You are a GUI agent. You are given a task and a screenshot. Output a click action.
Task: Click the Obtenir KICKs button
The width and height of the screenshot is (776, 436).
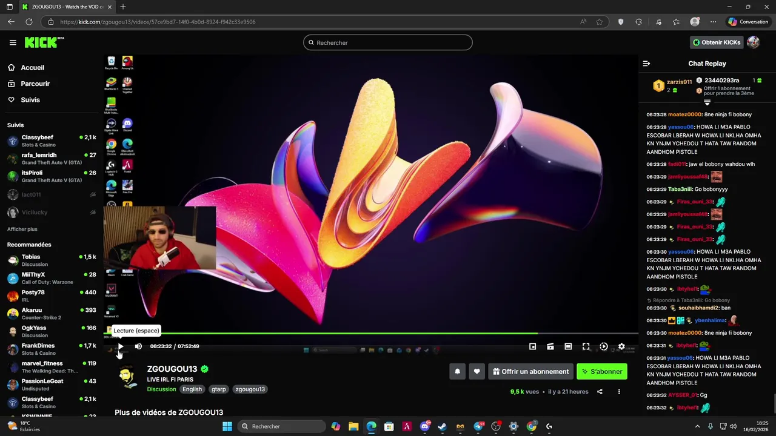[x=717, y=42]
